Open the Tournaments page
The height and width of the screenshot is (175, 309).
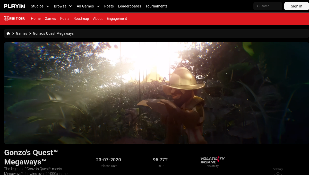[156, 6]
